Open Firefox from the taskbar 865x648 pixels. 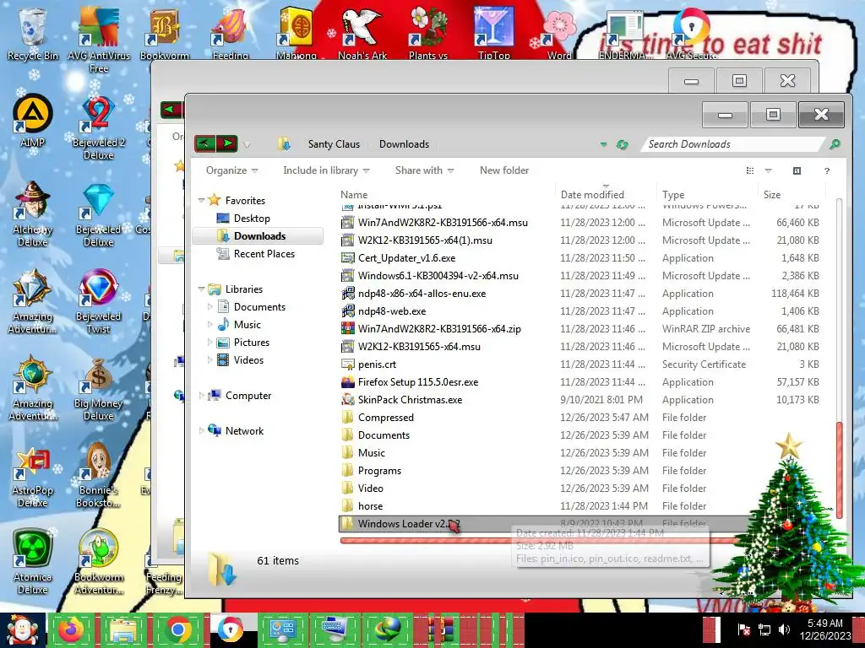click(71, 629)
